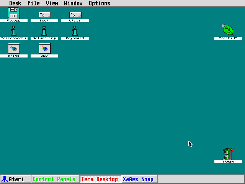The width and height of the screenshot is (245, 184).
Task: Select the Keyboard info icon
Action: tap(75, 31)
